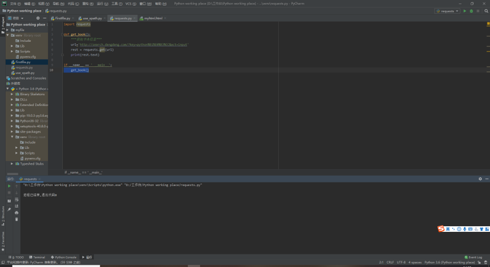Close the Firstfile.py editor tab
This screenshot has width=490, height=267.
[73, 18]
